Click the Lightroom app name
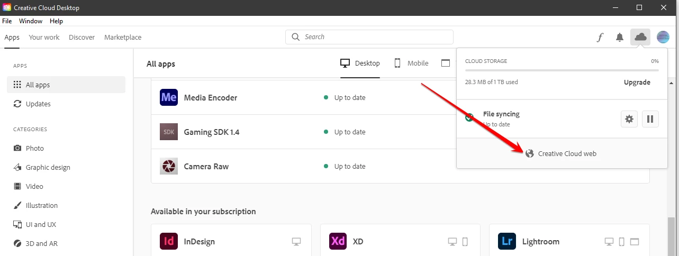 541,241
